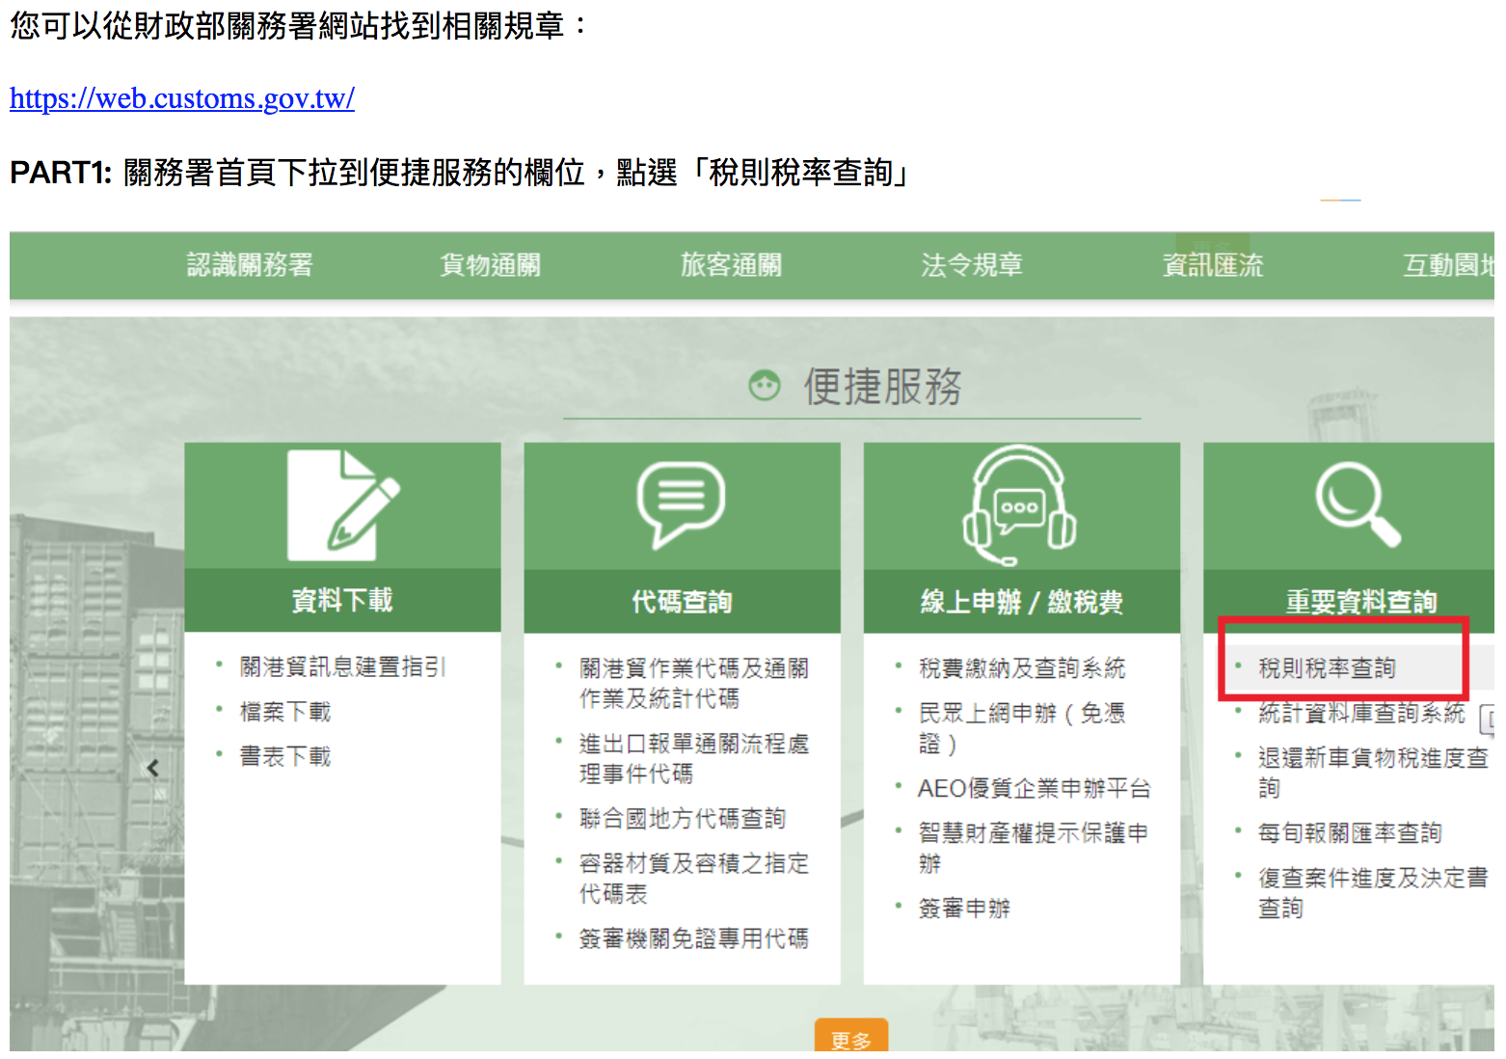The image size is (1506, 1059).
Task: Open the 法令規章 menu item
Action: 971,265
